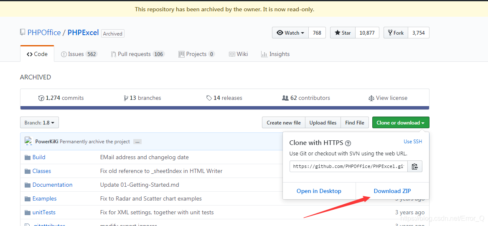View the 13 branches
This screenshot has height=226, width=488.
[142, 98]
